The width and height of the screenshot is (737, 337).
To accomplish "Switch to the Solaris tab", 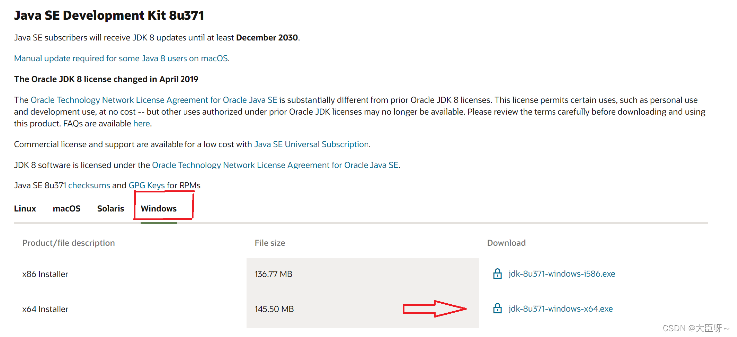I will click(x=111, y=208).
